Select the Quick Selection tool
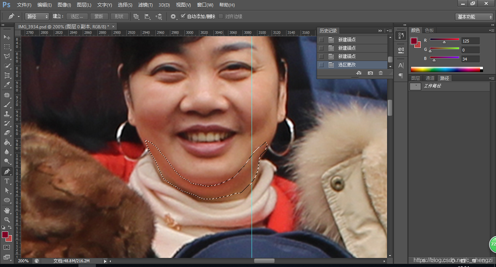 (7, 66)
